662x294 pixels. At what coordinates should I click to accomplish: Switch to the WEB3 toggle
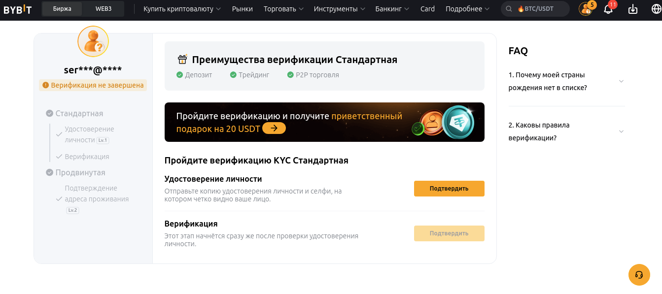[104, 9]
